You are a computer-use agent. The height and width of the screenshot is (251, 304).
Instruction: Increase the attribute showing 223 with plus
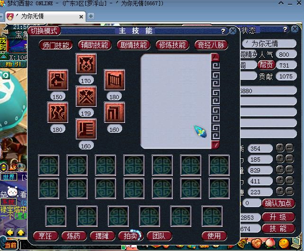coord(280,191)
